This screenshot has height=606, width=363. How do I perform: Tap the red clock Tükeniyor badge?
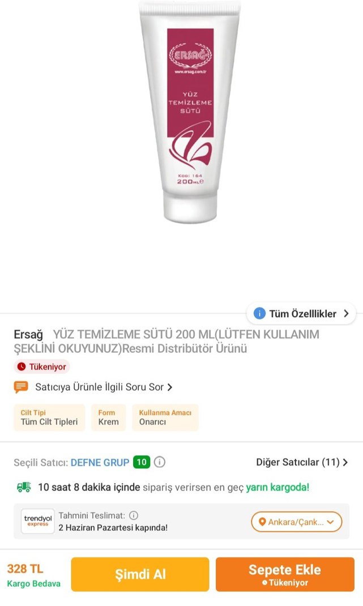tap(42, 367)
